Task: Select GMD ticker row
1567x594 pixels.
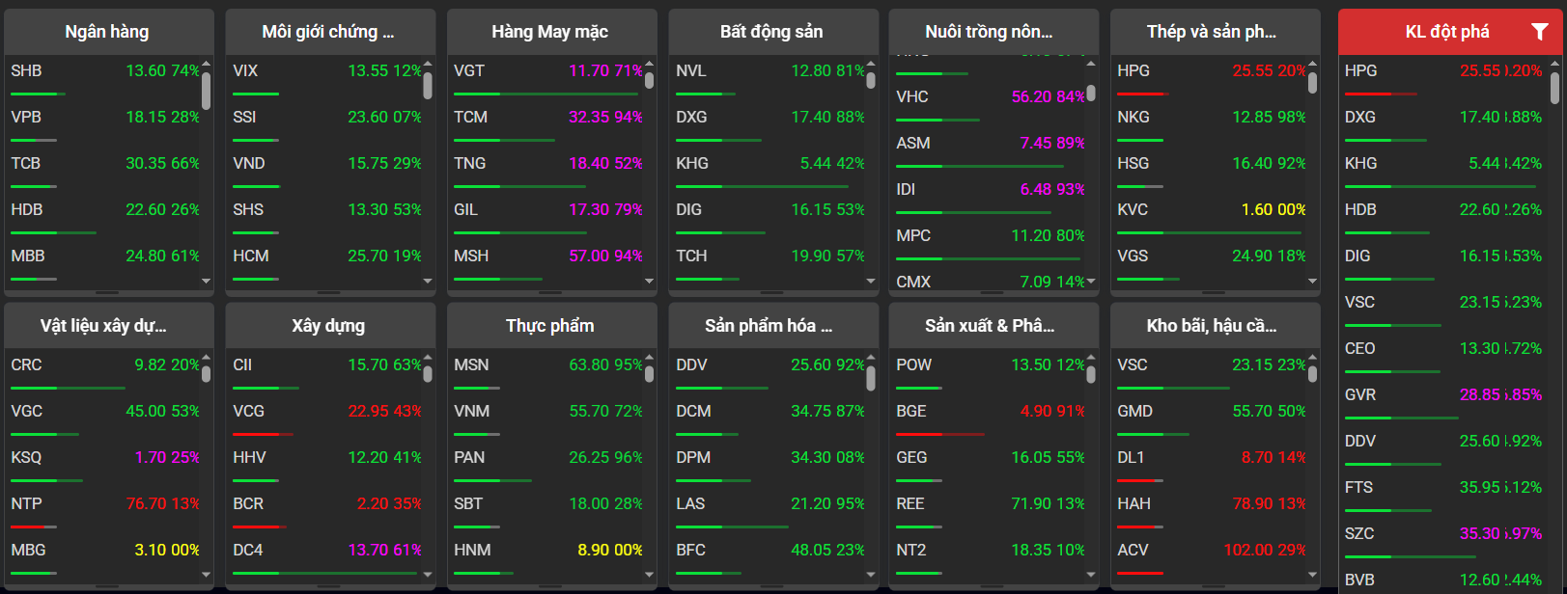Action: tap(1211, 418)
